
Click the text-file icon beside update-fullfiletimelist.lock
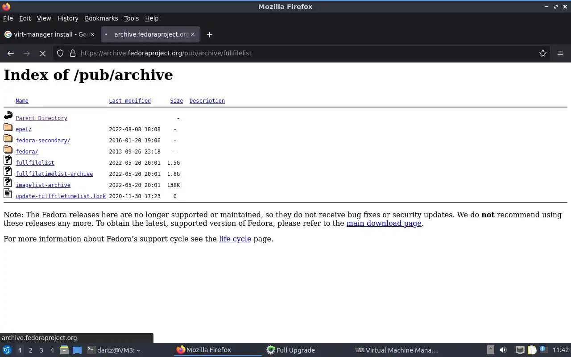click(x=8, y=194)
